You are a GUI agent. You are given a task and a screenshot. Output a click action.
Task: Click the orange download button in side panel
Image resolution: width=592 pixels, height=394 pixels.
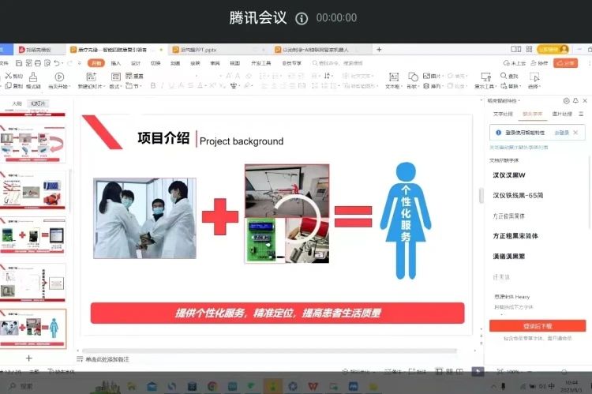(x=537, y=325)
